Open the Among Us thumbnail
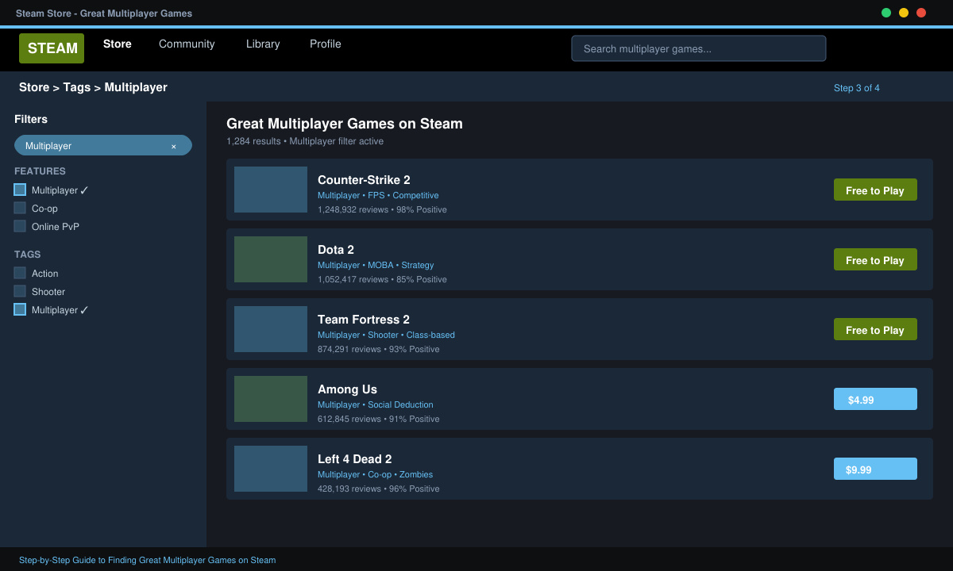This screenshot has height=571, width=953. pyautogui.click(x=271, y=399)
